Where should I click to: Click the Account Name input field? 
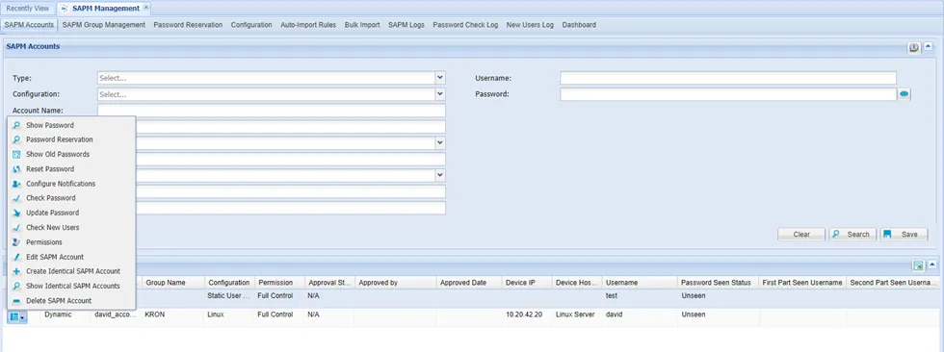tap(272, 111)
